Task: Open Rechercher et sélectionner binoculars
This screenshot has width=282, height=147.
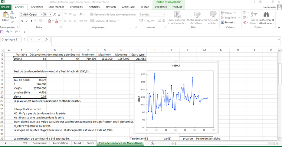Action: point(266,18)
